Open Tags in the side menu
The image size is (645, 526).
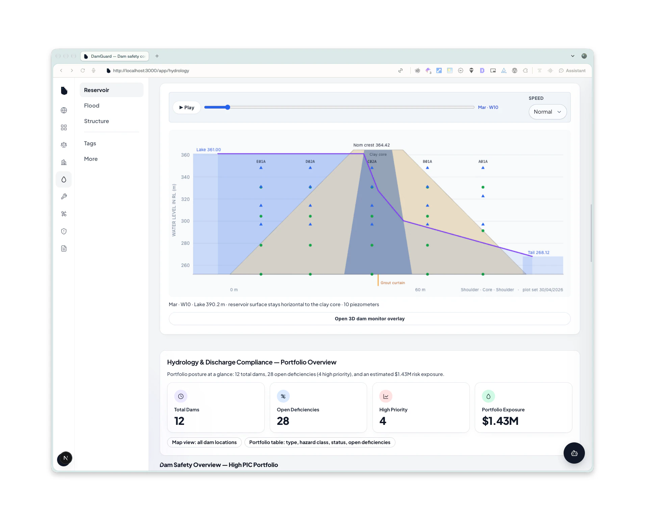(x=111, y=143)
